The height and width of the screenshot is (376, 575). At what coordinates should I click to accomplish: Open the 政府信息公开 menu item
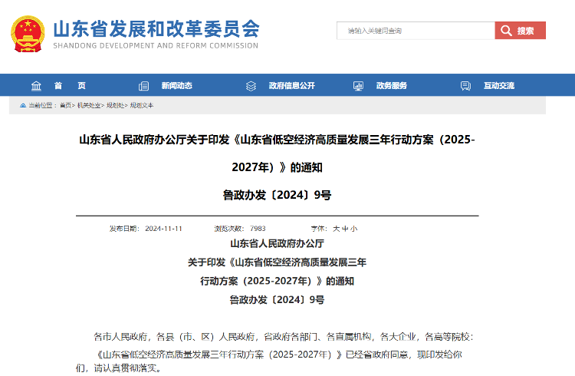click(x=292, y=85)
